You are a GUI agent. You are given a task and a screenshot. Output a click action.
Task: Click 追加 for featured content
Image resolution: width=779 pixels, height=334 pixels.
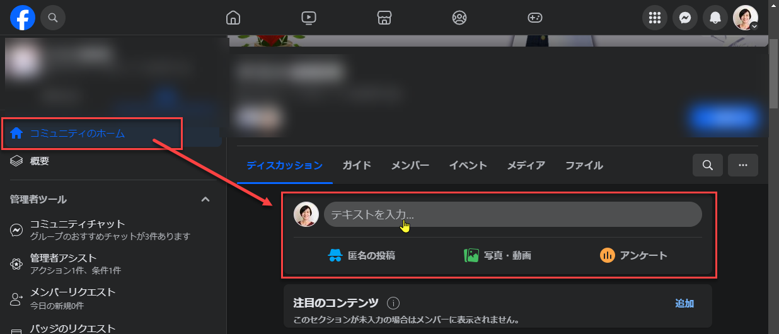tap(684, 303)
